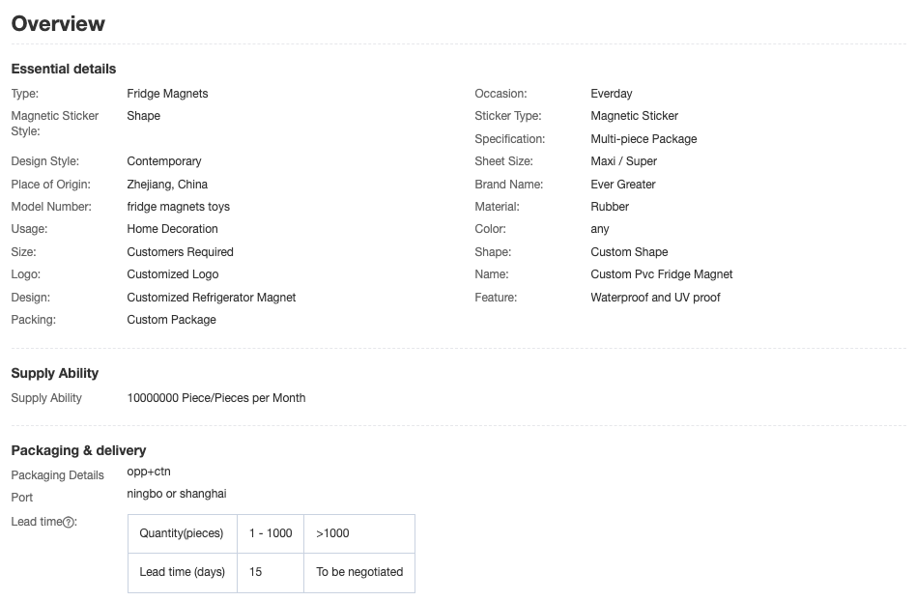Select the 'Custom Package' packing value
The width and height of the screenshot is (915, 601).
(x=172, y=320)
